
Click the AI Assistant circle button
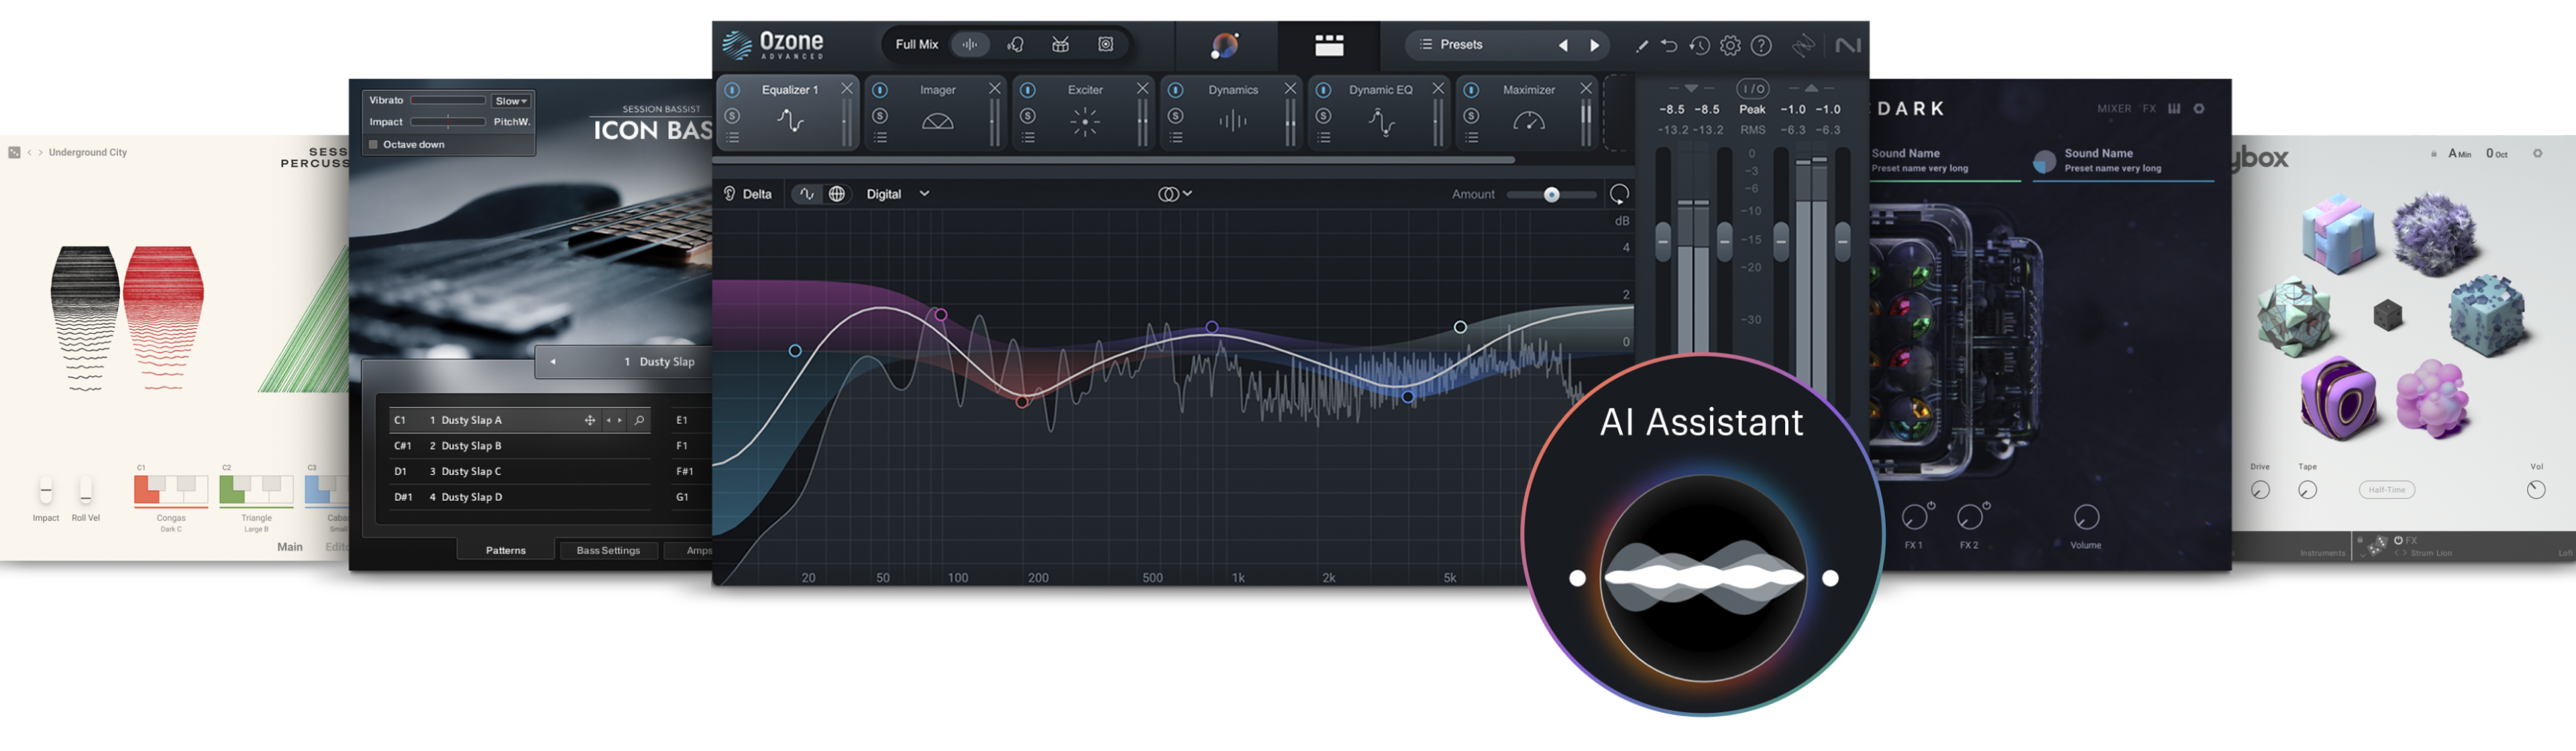coord(1703,535)
